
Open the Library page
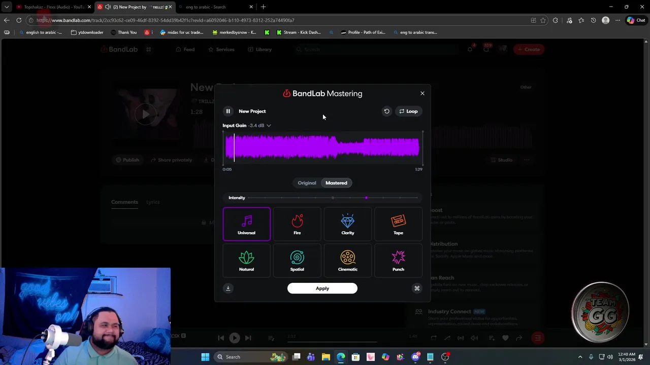coord(260,49)
